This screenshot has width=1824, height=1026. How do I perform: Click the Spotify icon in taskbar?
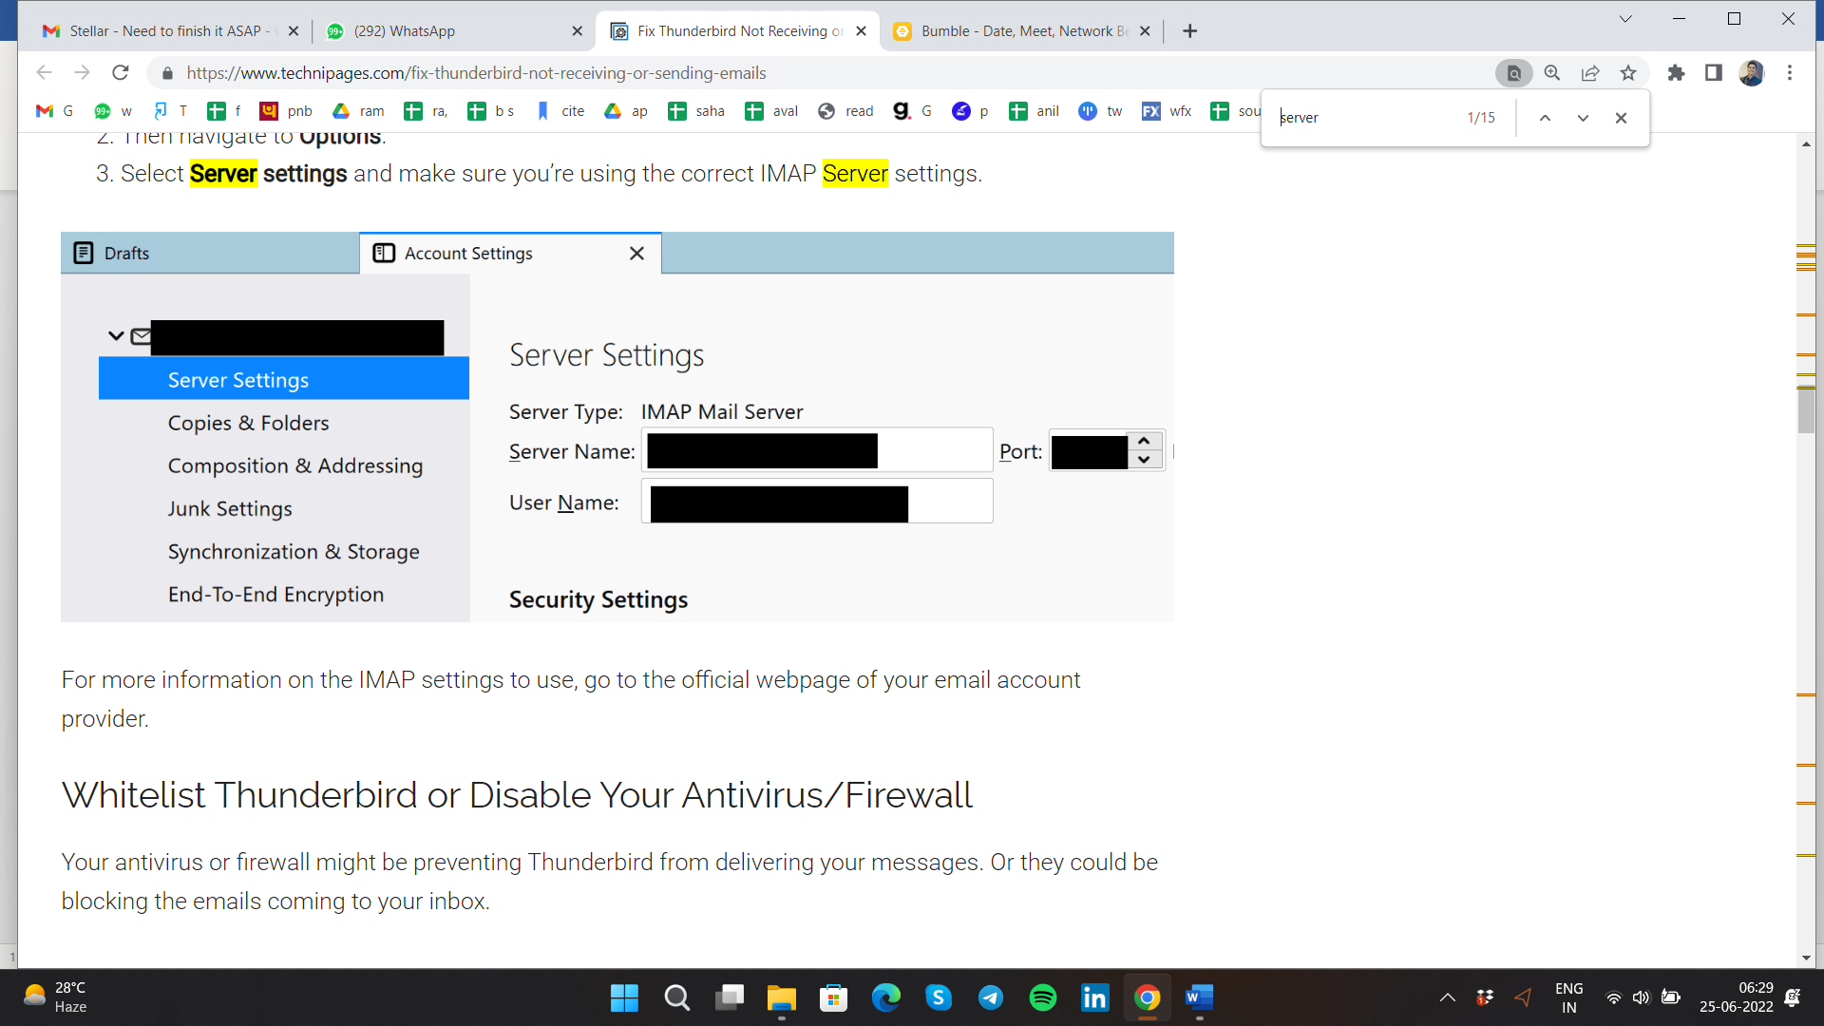pyautogui.click(x=1042, y=997)
